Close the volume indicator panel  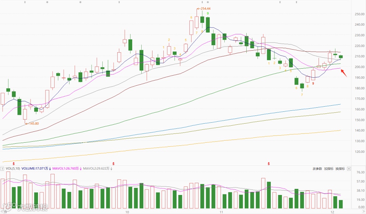coord(349,168)
